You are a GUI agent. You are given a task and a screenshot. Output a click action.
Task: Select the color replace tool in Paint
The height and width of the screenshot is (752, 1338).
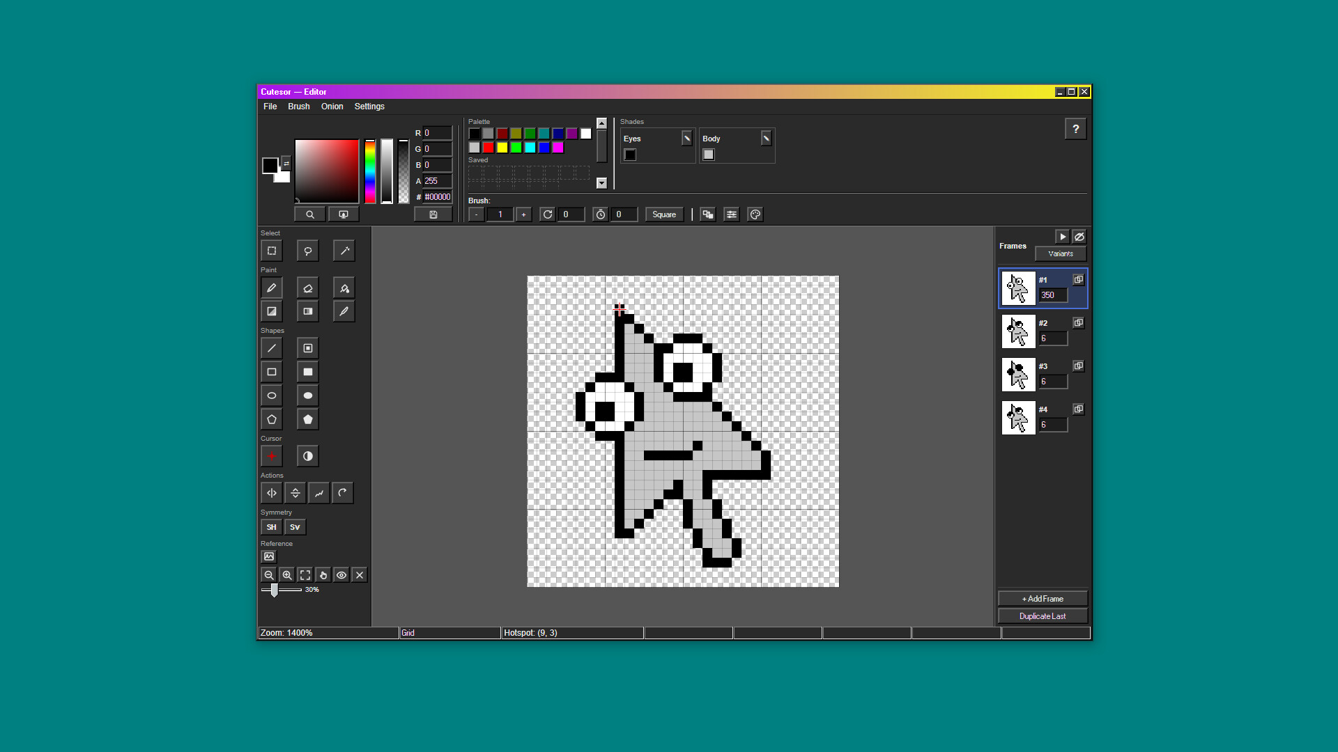coord(308,311)
